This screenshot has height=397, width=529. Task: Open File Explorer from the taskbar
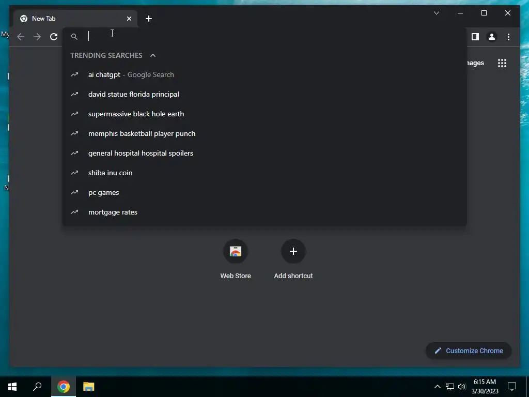point(89,387)
